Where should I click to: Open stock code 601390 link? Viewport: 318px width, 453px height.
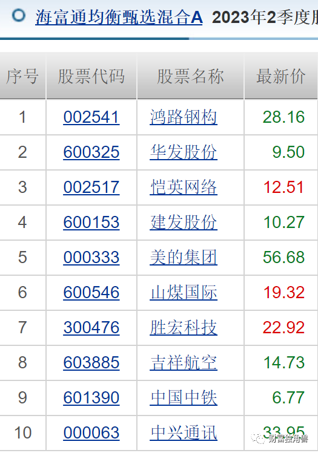pos(91,397)
